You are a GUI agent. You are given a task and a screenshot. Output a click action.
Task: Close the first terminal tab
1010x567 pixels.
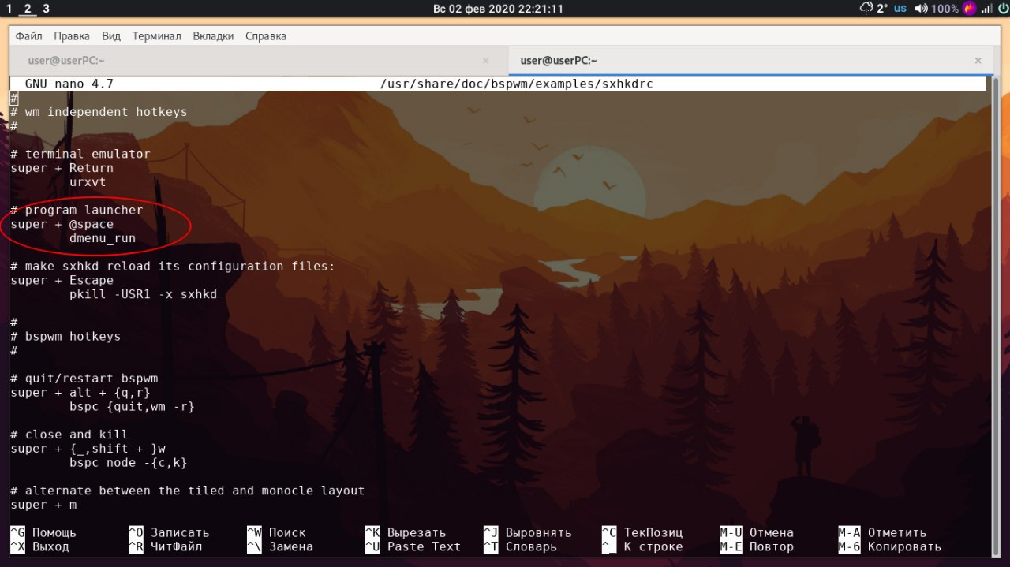(485, 61)
